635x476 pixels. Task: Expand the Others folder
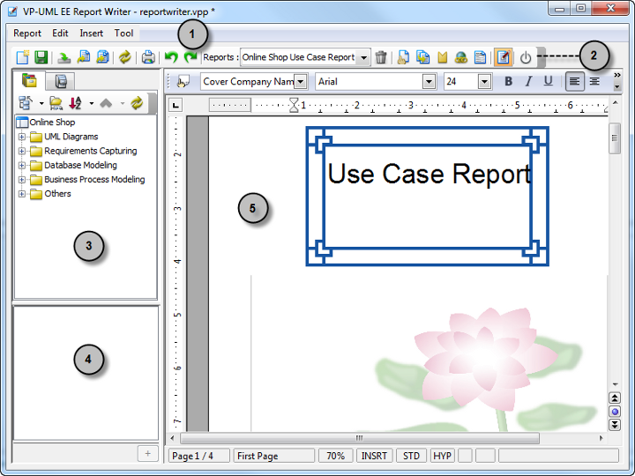22,194
